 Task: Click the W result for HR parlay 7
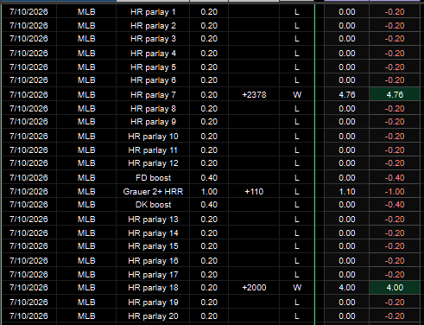297,95
